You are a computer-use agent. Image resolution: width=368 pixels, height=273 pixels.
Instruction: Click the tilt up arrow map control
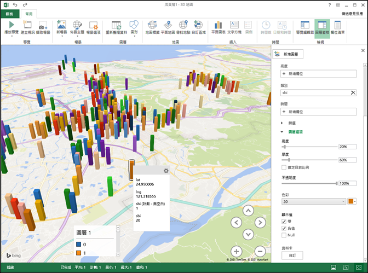coord(248,211)
